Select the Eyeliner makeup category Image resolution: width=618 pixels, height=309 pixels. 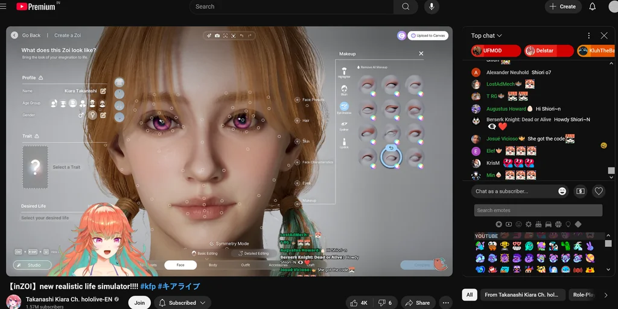pyautogui.click(x=344, y=125)
